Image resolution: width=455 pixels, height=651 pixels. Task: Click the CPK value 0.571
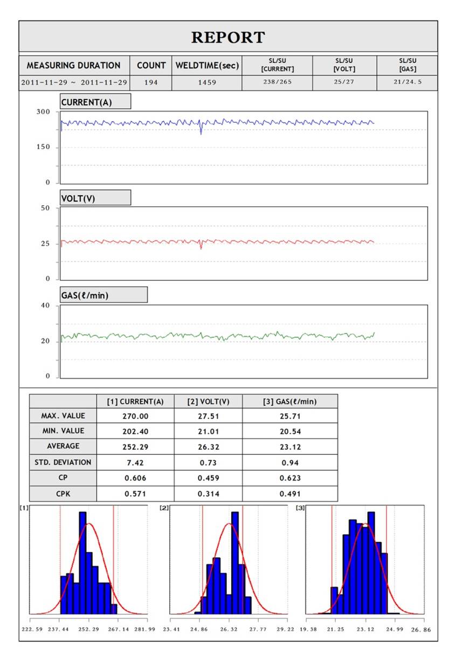coord(135,494)
